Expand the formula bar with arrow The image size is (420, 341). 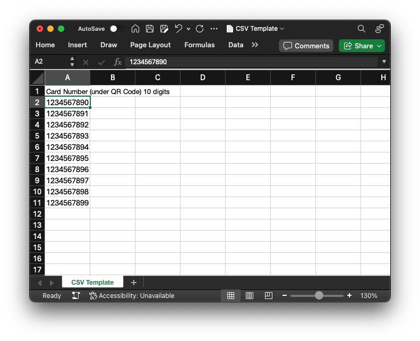tap(384, 62)
